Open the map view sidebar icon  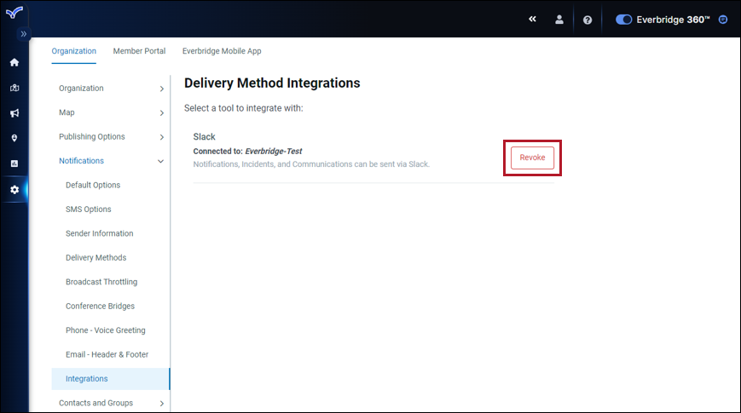coord(14,88)
